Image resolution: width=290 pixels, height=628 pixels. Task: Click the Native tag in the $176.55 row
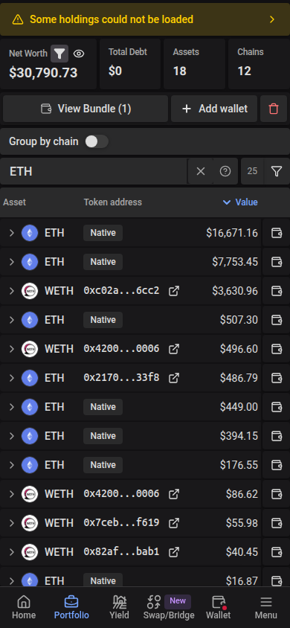click(103, 465)
